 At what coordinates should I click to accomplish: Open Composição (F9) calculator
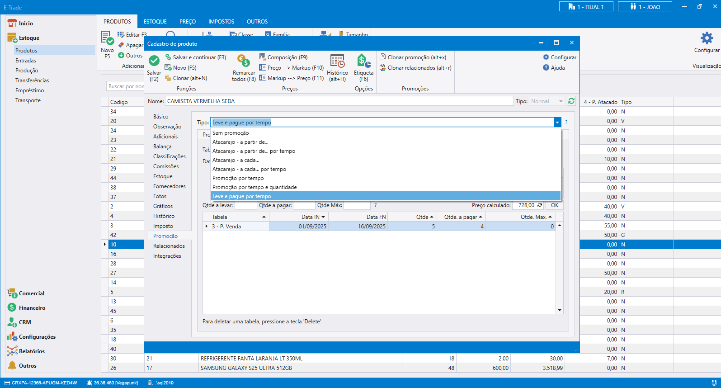point(283,57)
